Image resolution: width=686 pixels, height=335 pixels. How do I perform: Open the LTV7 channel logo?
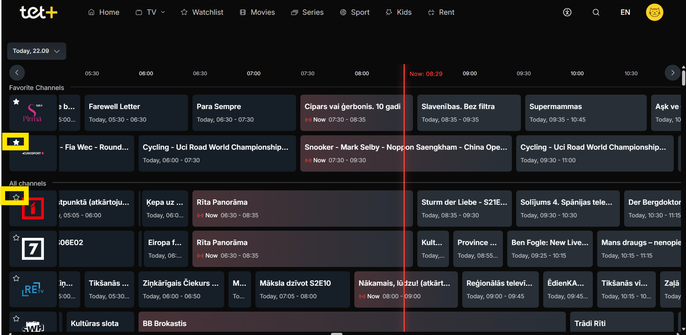tap(33, 249)
